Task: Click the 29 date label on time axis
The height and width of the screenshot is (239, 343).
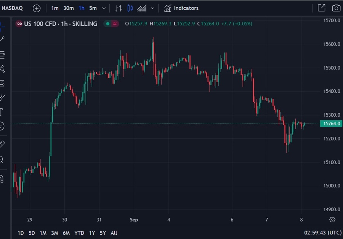Action: [x=30, y=220]
